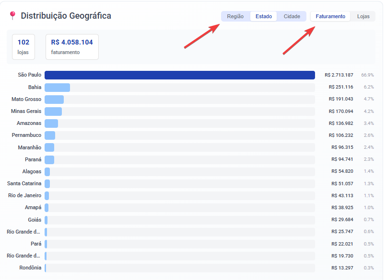
Task: Click the red pin icon beside the title
Action: click(12, 16)
